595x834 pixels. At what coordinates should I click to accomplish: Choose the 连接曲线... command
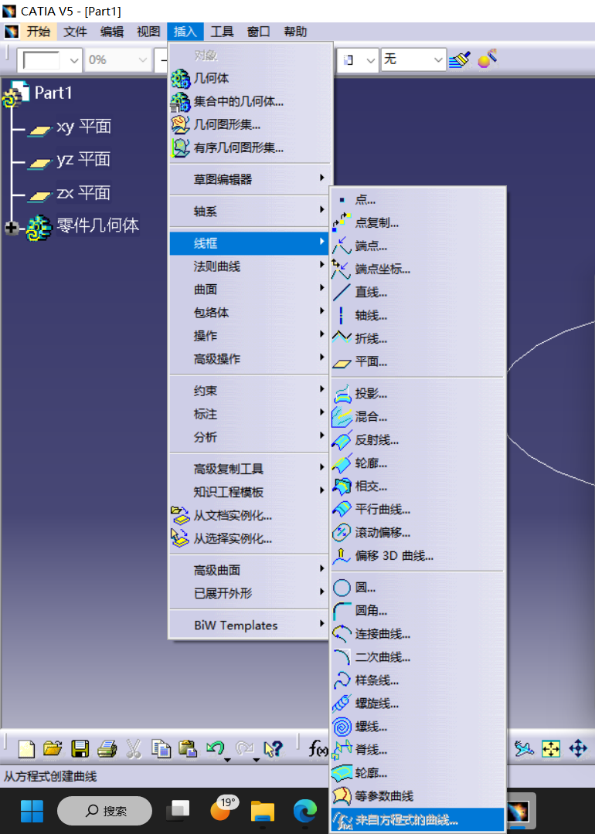[x=417, y=634]
